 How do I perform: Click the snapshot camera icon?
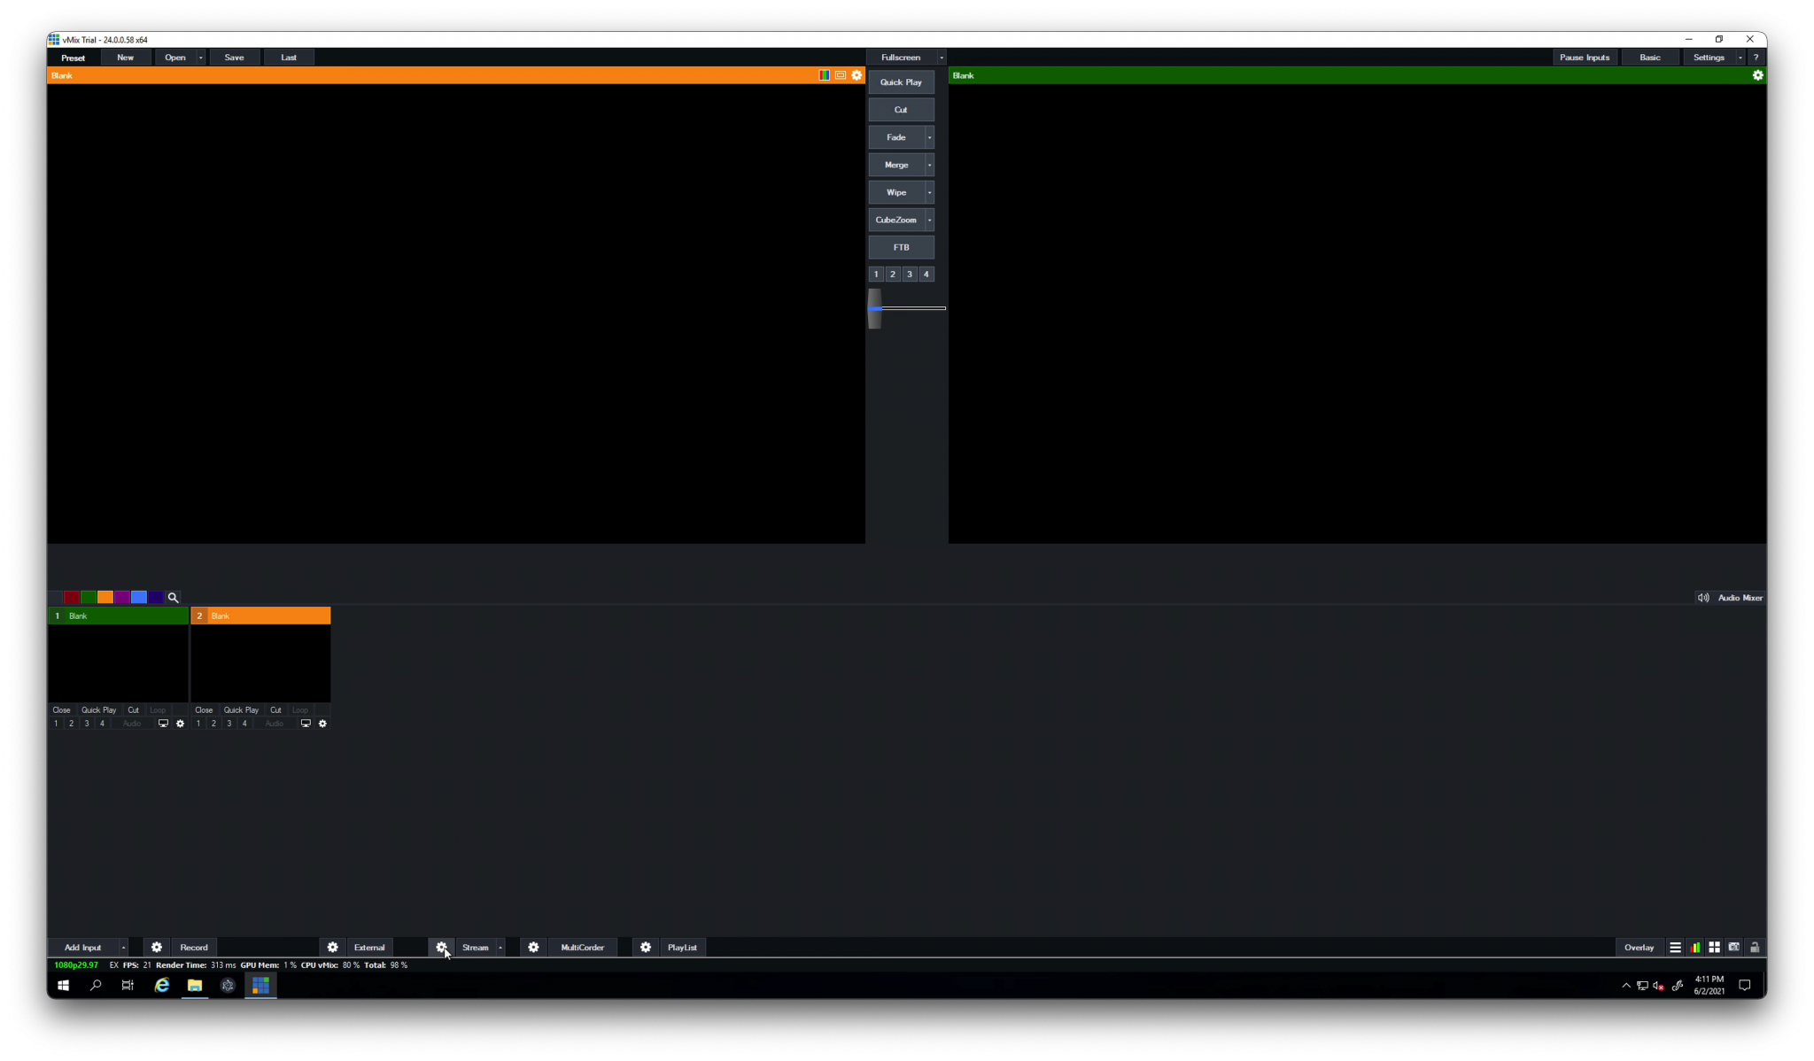coord(1733,947)
